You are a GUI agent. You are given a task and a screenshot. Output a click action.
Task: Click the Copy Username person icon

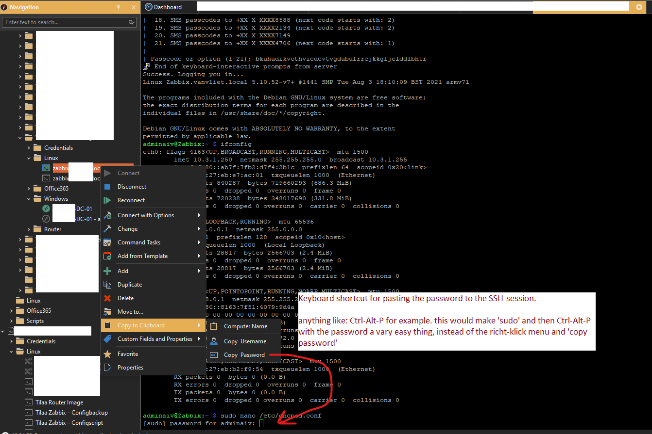tap(214, 341)
